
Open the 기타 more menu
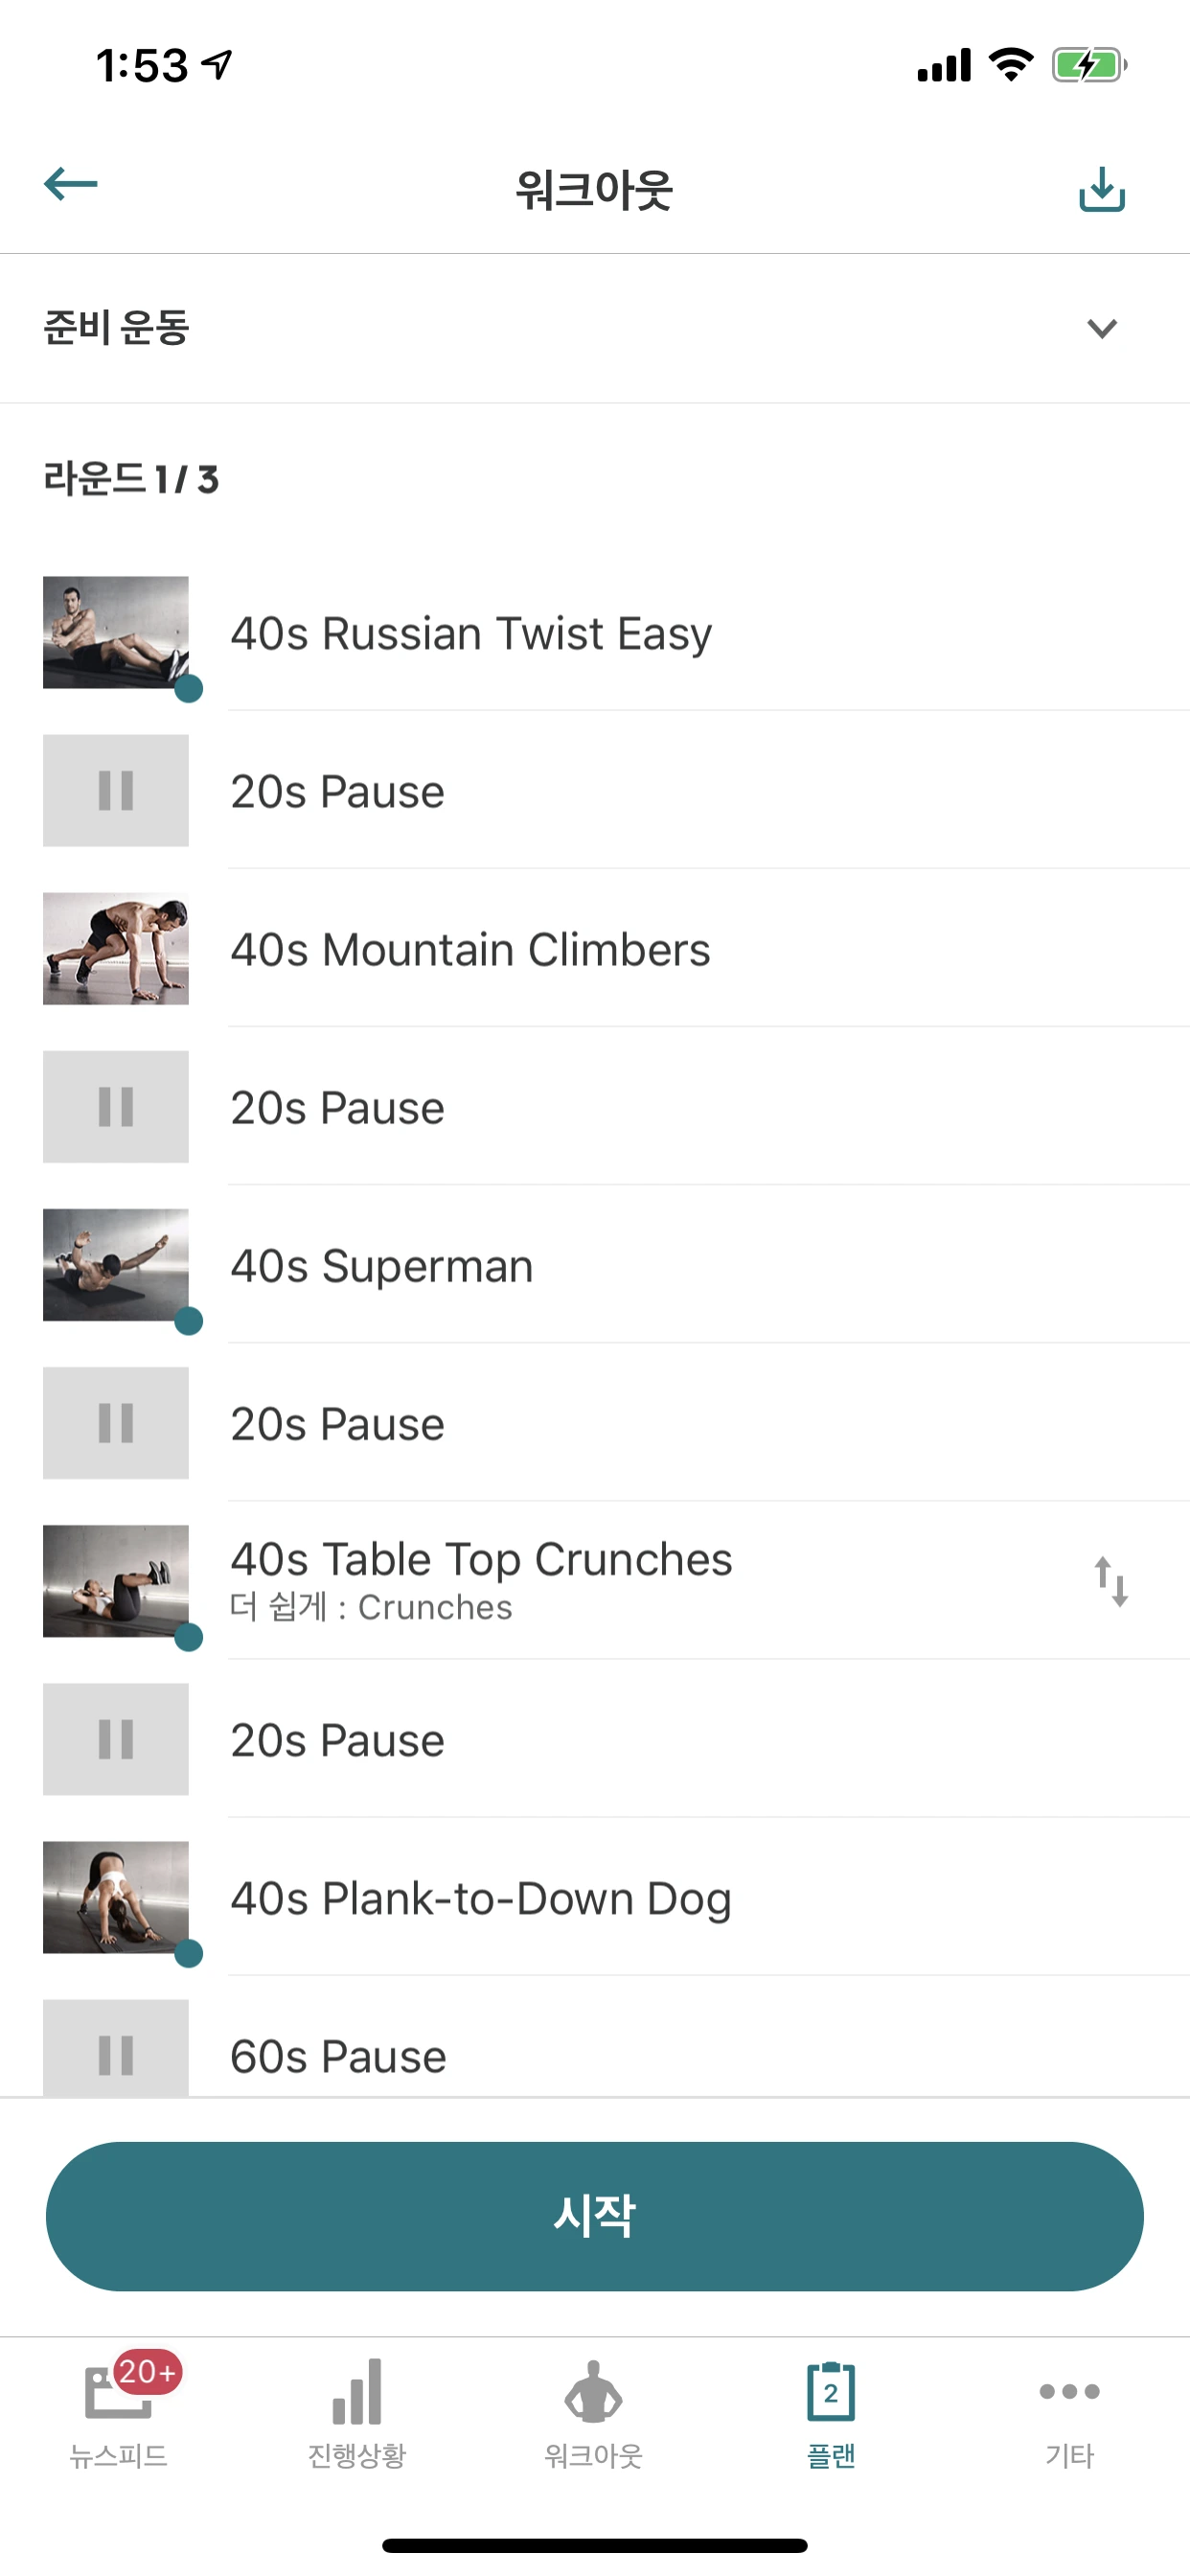pos(1069,2410)
